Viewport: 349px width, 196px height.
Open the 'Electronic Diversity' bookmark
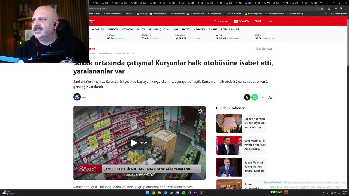pyautogui.click(x=158, y=14)
